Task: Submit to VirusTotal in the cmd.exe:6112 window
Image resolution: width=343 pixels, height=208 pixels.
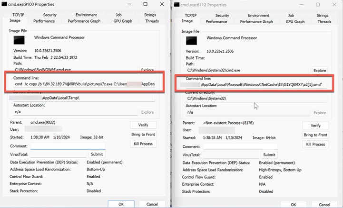Action: (x=269, y=154)
